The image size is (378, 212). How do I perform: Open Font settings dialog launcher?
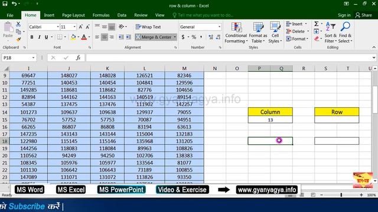coord(89,47)
